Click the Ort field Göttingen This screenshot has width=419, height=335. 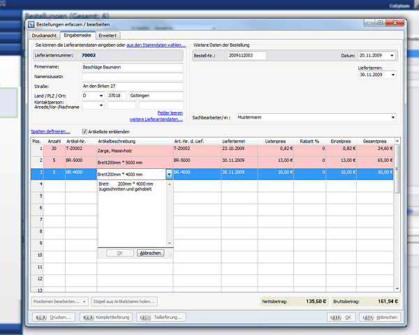point(156,96)
